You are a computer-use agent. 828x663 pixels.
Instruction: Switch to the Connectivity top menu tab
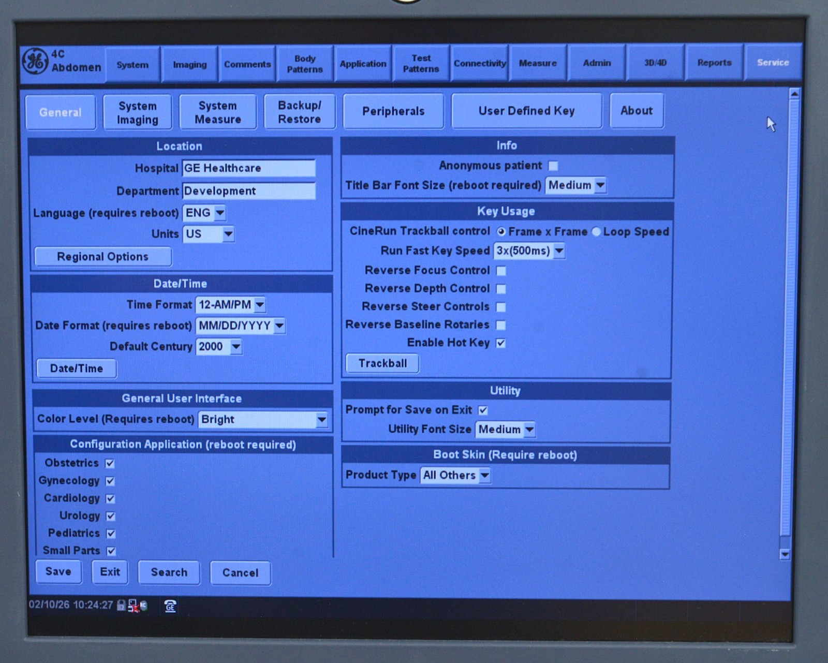480,63
